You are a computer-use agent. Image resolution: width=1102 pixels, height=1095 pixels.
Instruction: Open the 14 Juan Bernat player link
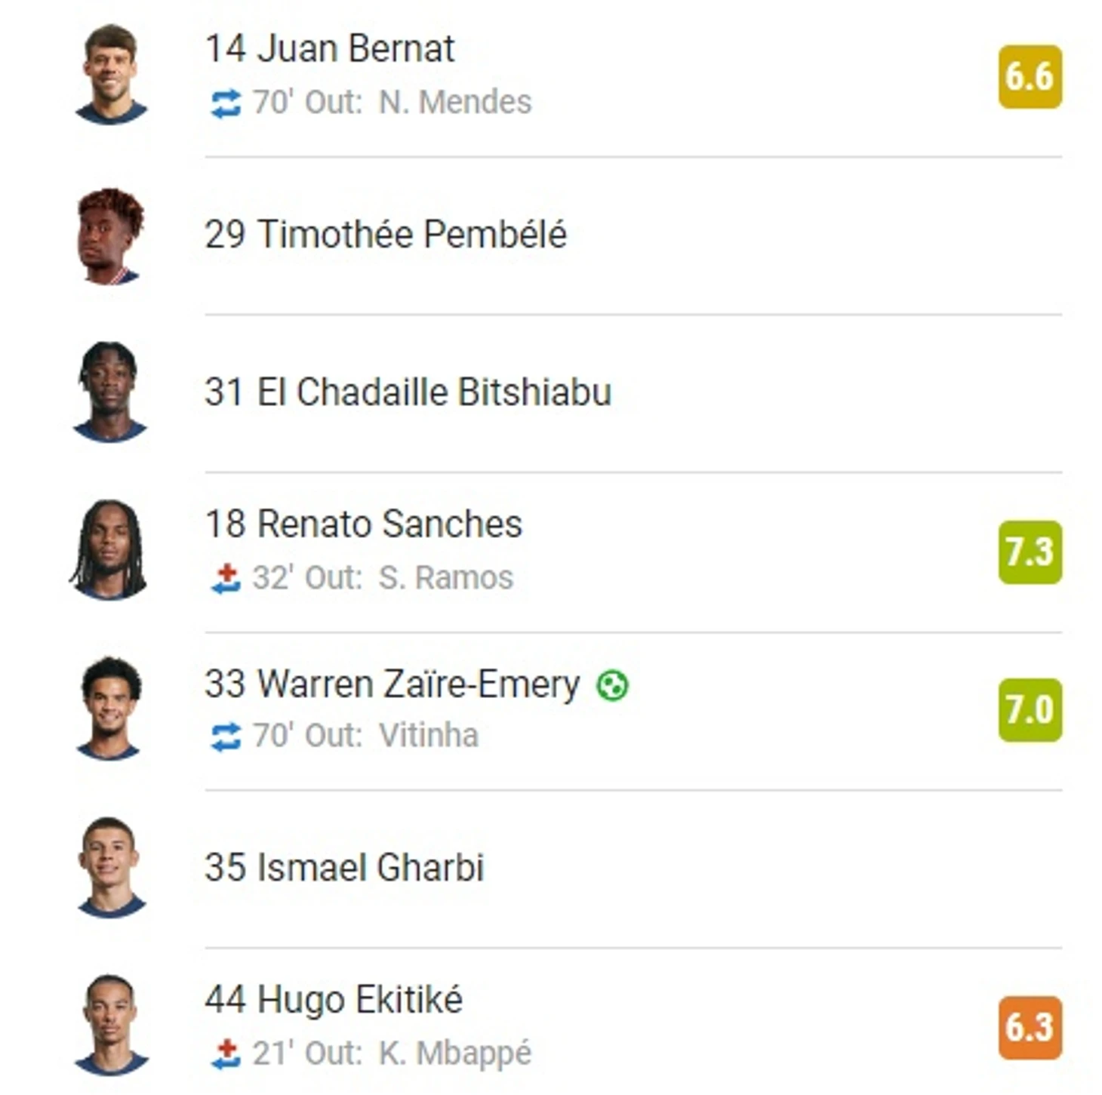(x=330, y=49)
